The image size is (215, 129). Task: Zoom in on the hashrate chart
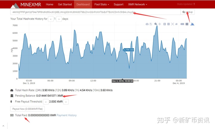click(165, 24)
